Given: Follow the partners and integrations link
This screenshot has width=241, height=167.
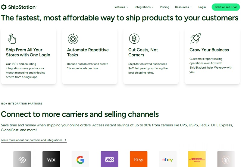Looking at the screenshot, I should click(34, 140).
